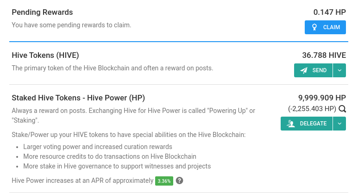The height and width of the screenshot is (193, 358).
Task: Click the SEND button for Hive Tokens
Action: pyautogui.click(x=313, y=70)
